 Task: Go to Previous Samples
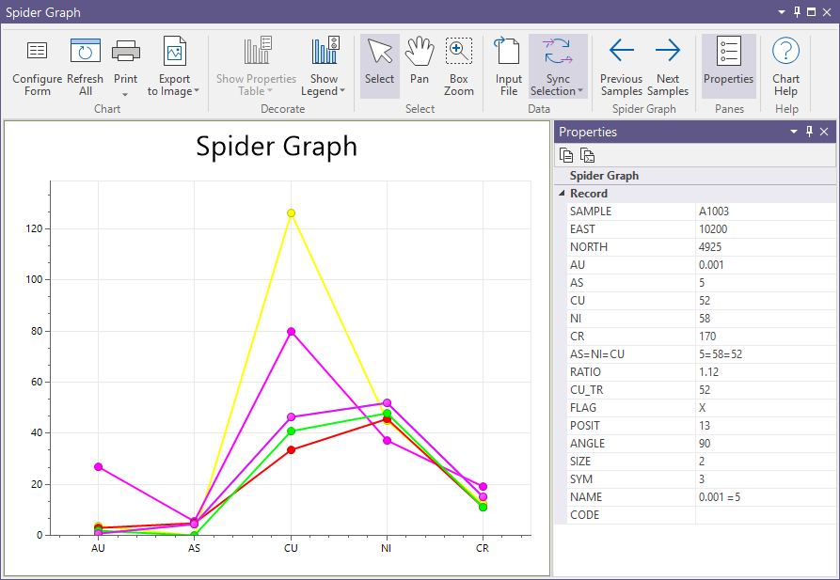(x=621, y=67)
